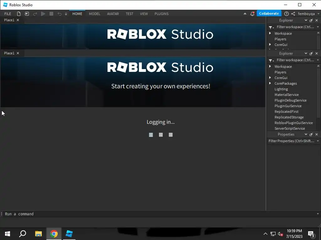
Task: Undock the upper Explorer panel with float icon
Action: click(x=311, y=20)
